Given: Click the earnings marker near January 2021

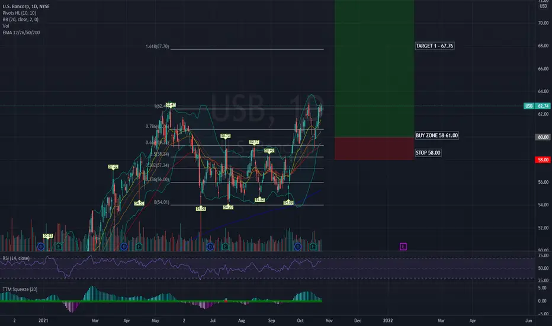Looking at the screenshot, I should tap(59, 247).
